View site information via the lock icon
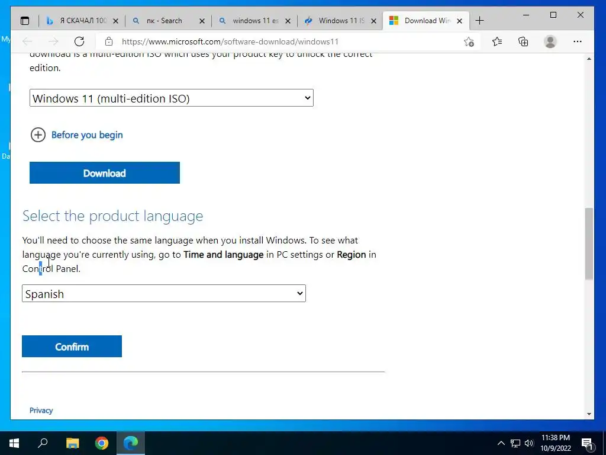This screenshot has width=606, height=455. pos(109,41)
